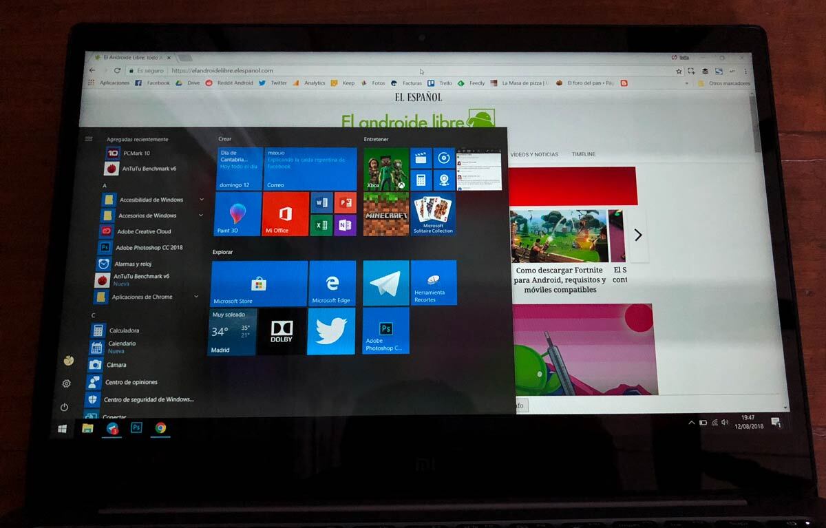Open the Xbox tile

click(x=386, y=169)
